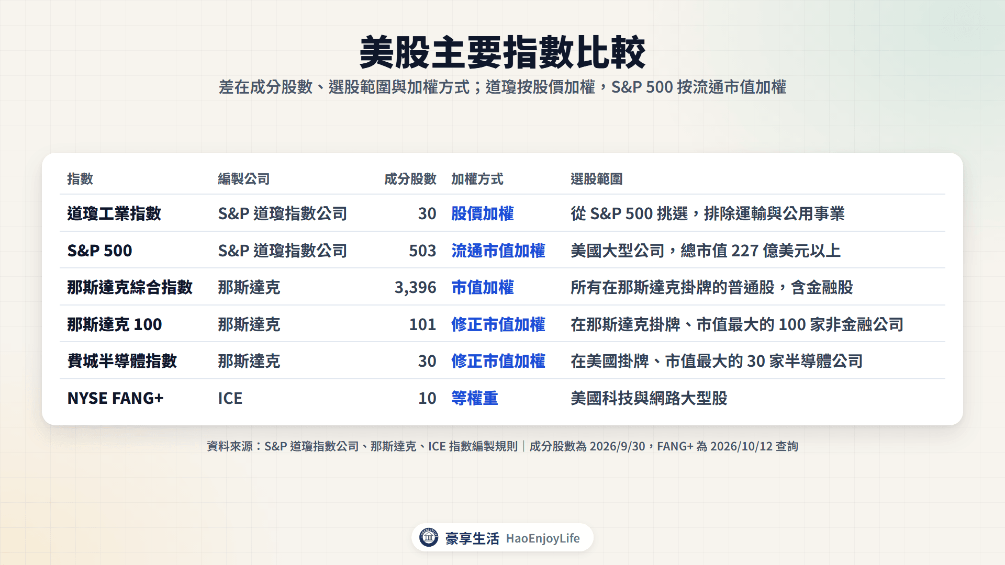Screen dimensions: 1005x565
Task: Click the 選股範圍 column header
Action: 597,179
